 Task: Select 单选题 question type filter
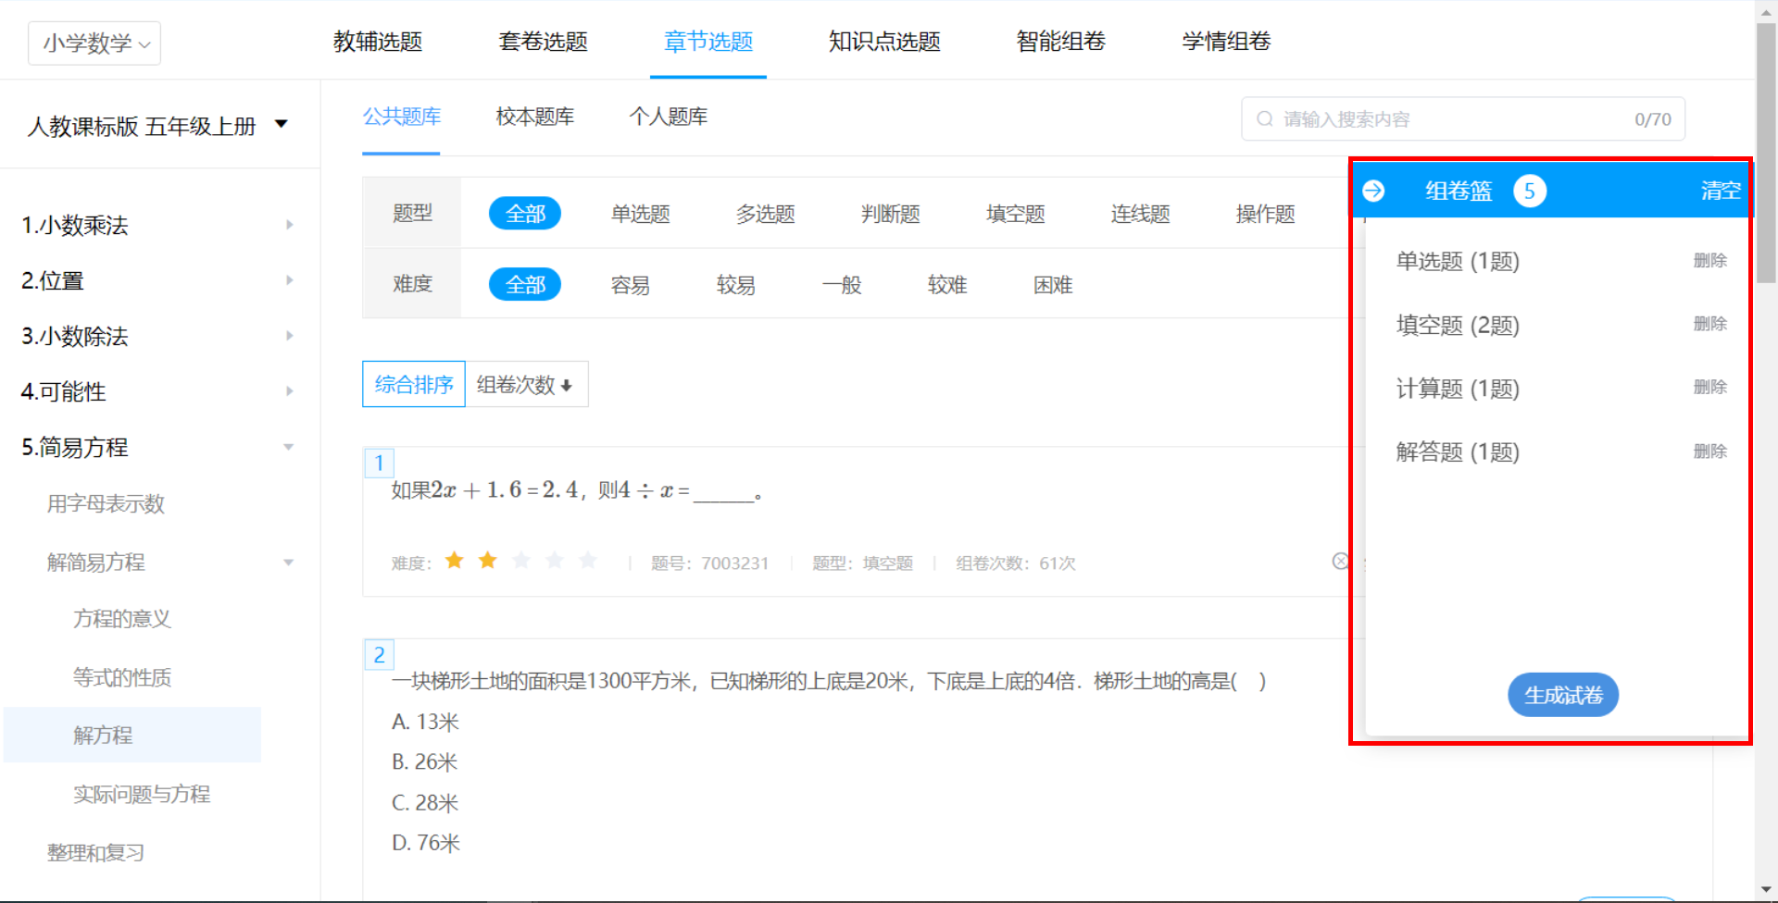(x=640, y=214)
